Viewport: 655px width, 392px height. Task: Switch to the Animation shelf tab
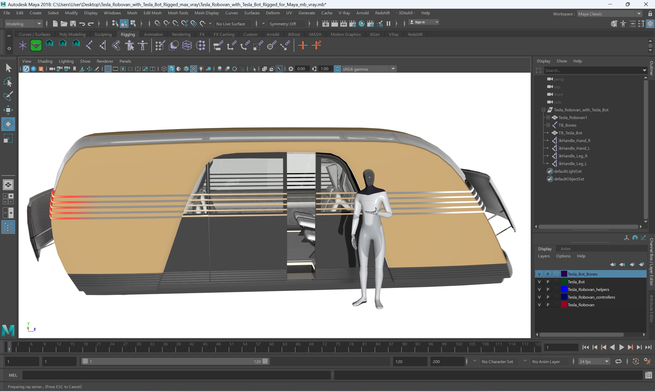click(x=153, y=34)
